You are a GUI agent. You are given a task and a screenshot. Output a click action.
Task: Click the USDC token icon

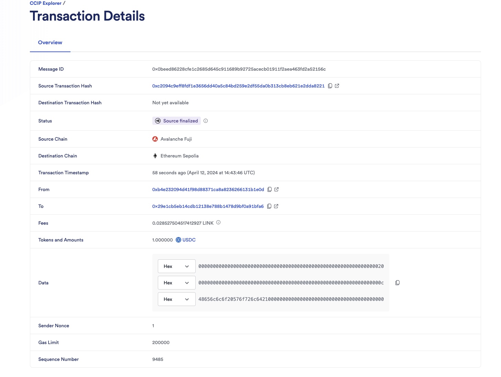click(178, 240)
